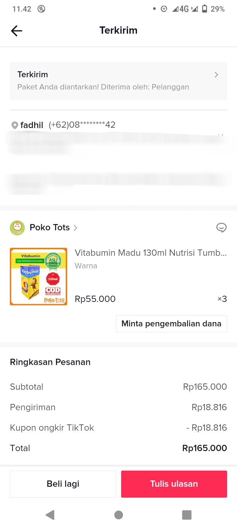This screenshot has width=237, height=528.
Task: Open Poko Tots shop via chevron
Action: pos(75,228)
